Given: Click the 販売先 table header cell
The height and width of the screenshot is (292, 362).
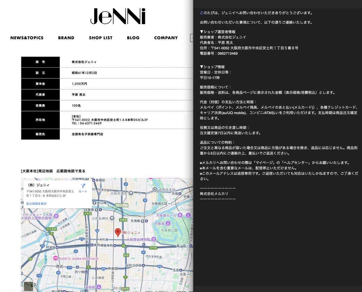Looking at the screenshot, I should pos(40,134).
